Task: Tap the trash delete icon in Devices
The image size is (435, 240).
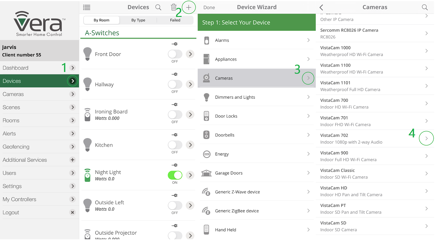Action: (173, 7)
